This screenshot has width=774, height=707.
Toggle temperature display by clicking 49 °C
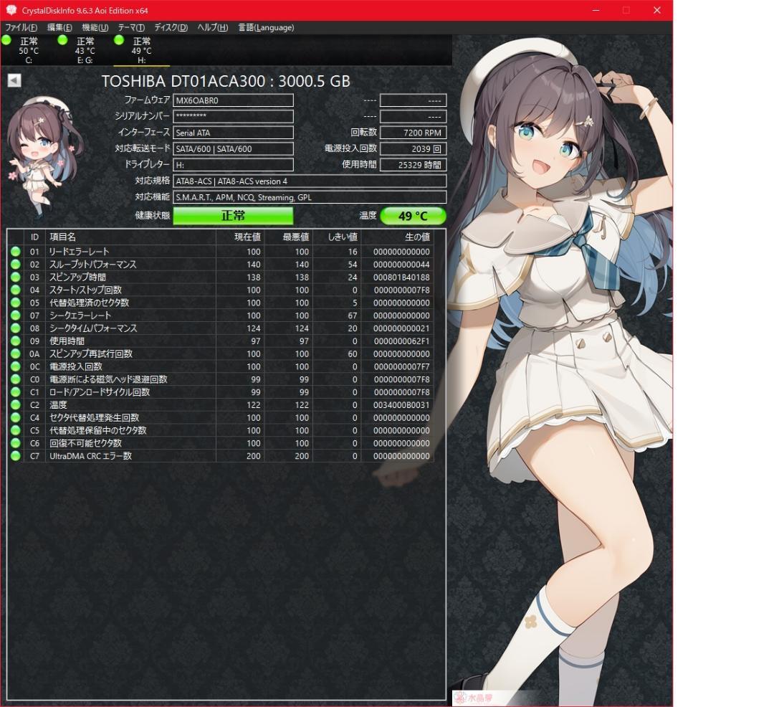pyautogui.click(x=414, y=216)
